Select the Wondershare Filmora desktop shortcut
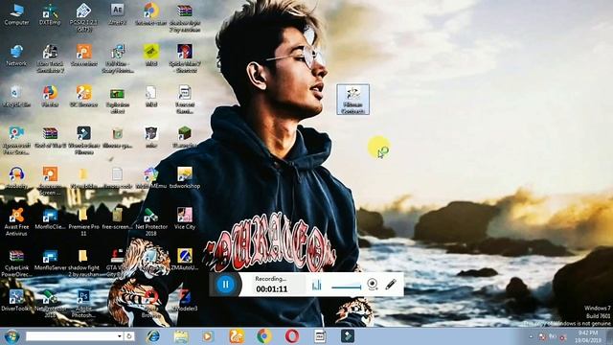Viewport: 613px width, 345px height. 83,141
